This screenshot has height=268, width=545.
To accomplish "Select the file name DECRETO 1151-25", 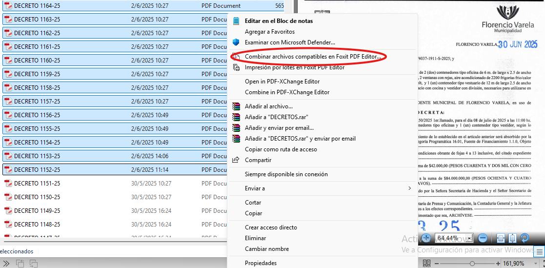I will (37, 183).
